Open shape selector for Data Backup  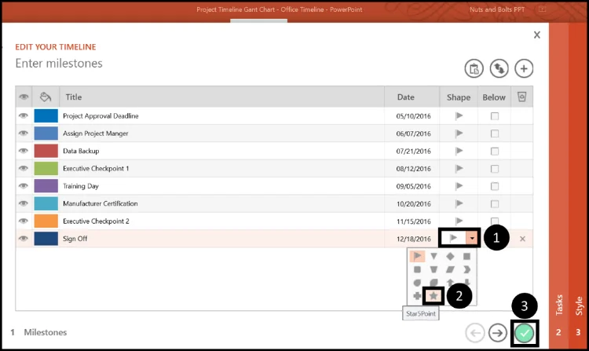click(459, 151)
